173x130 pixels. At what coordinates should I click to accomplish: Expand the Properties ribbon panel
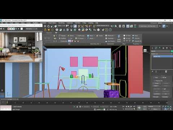(x=137, y=44)
